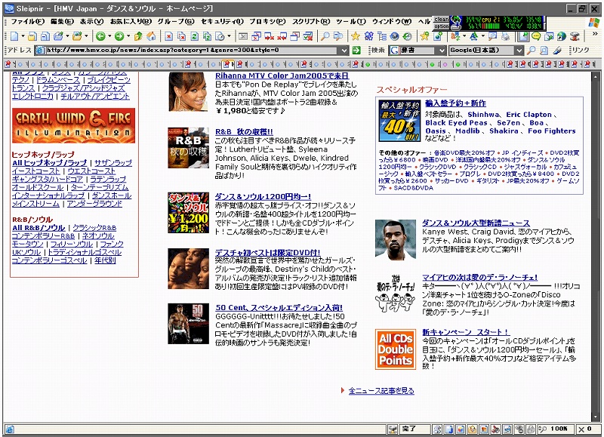Image resolution: width=604 pixels, height=437 pixels.
Task: Click into the address URL field
Action: point(193,51)
